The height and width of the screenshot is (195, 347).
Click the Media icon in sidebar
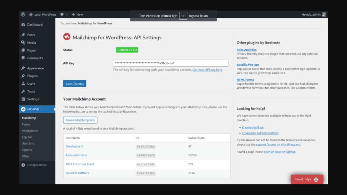23,42
